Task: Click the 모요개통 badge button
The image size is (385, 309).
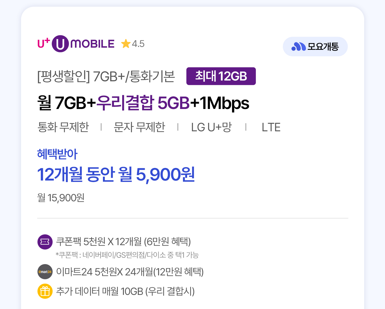Action: coord(315,46)
